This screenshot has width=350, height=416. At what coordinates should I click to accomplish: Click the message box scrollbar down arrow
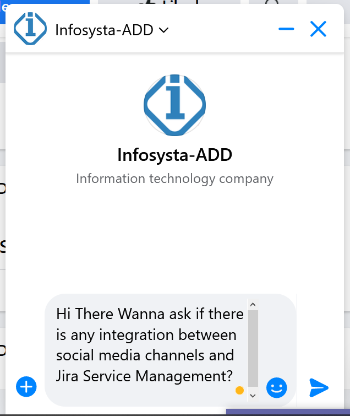click(253, 395)
